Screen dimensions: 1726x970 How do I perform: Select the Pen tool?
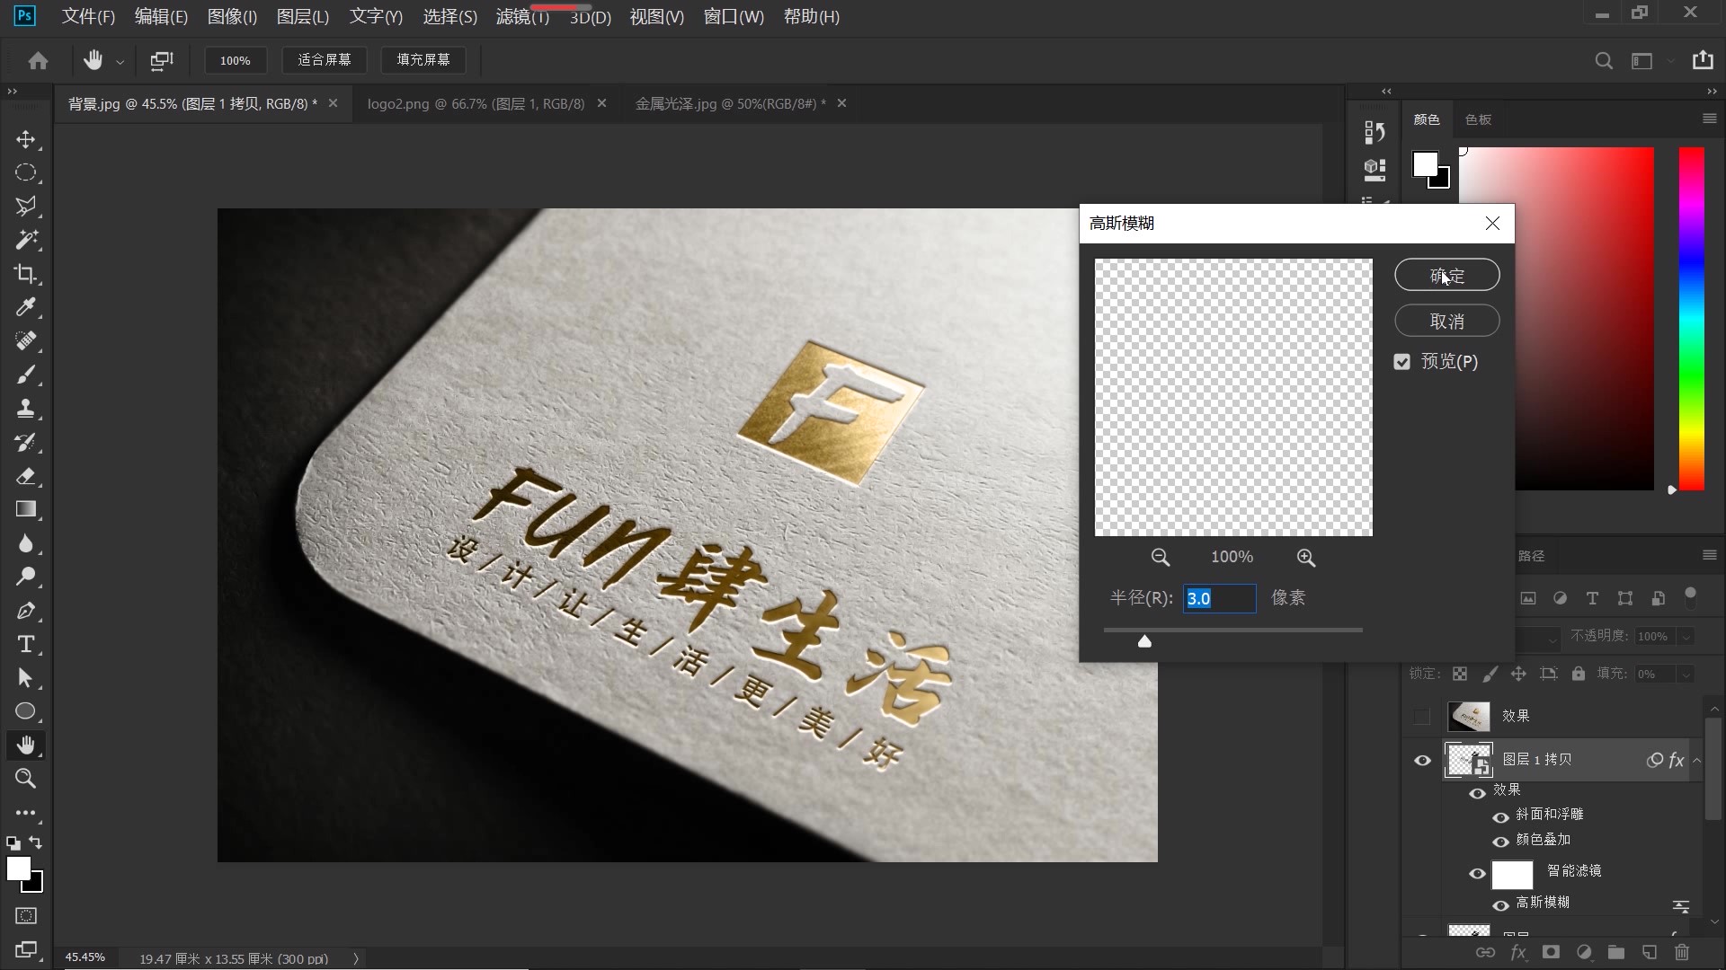coord(26,611)
